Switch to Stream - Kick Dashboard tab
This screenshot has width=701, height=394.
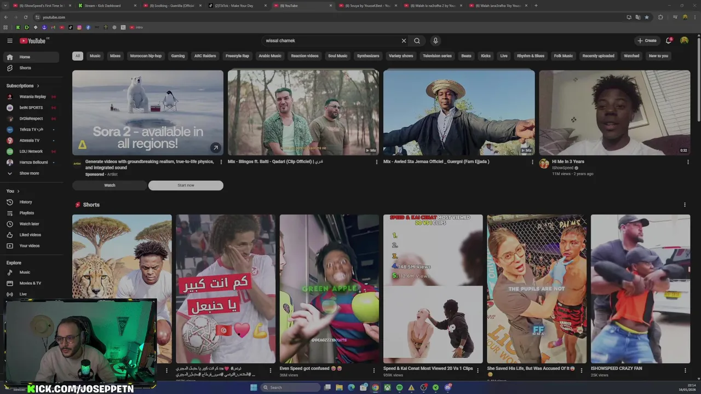[102, 5]
